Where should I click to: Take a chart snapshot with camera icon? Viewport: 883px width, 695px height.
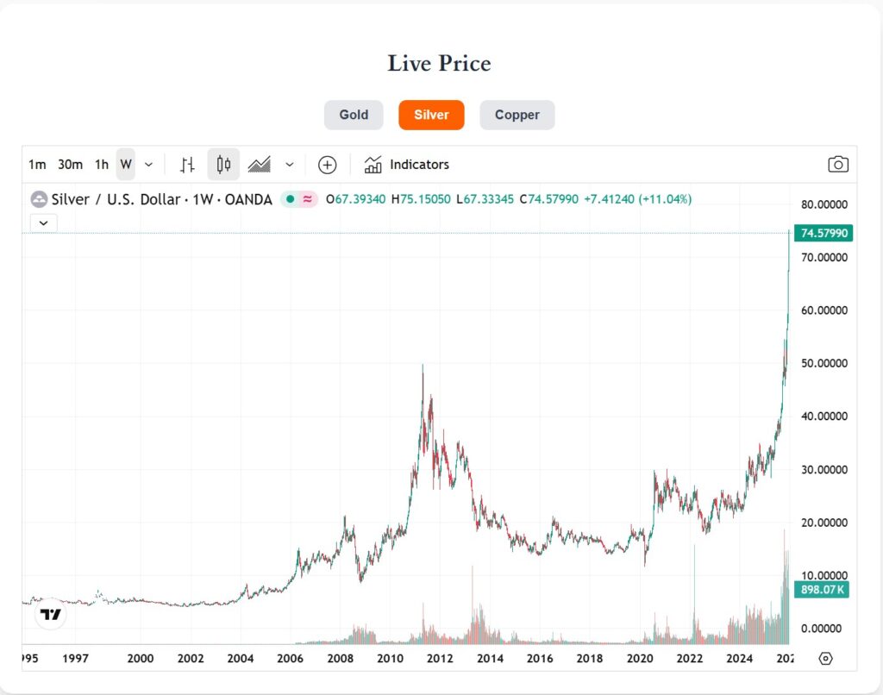point(837,165)
